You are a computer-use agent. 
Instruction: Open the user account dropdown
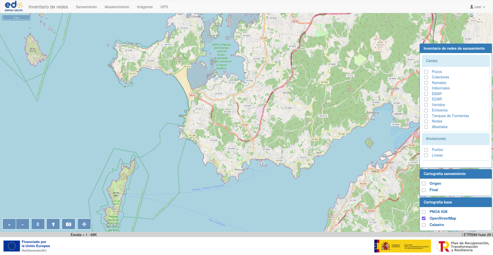477,7
